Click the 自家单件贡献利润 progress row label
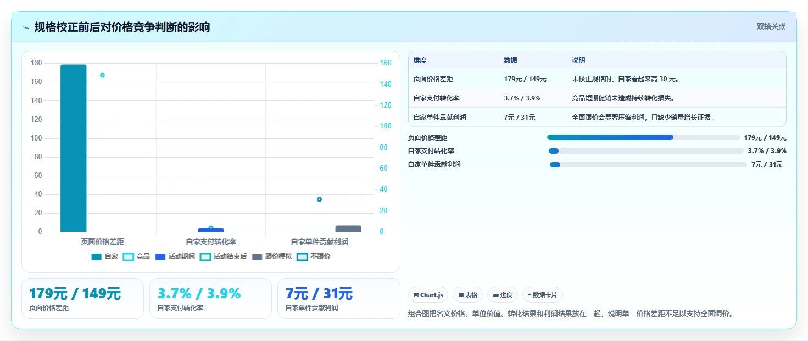Image resolution: width=808 pixels, height=341 pixels. pyautogui.click(x=434, y=165)
